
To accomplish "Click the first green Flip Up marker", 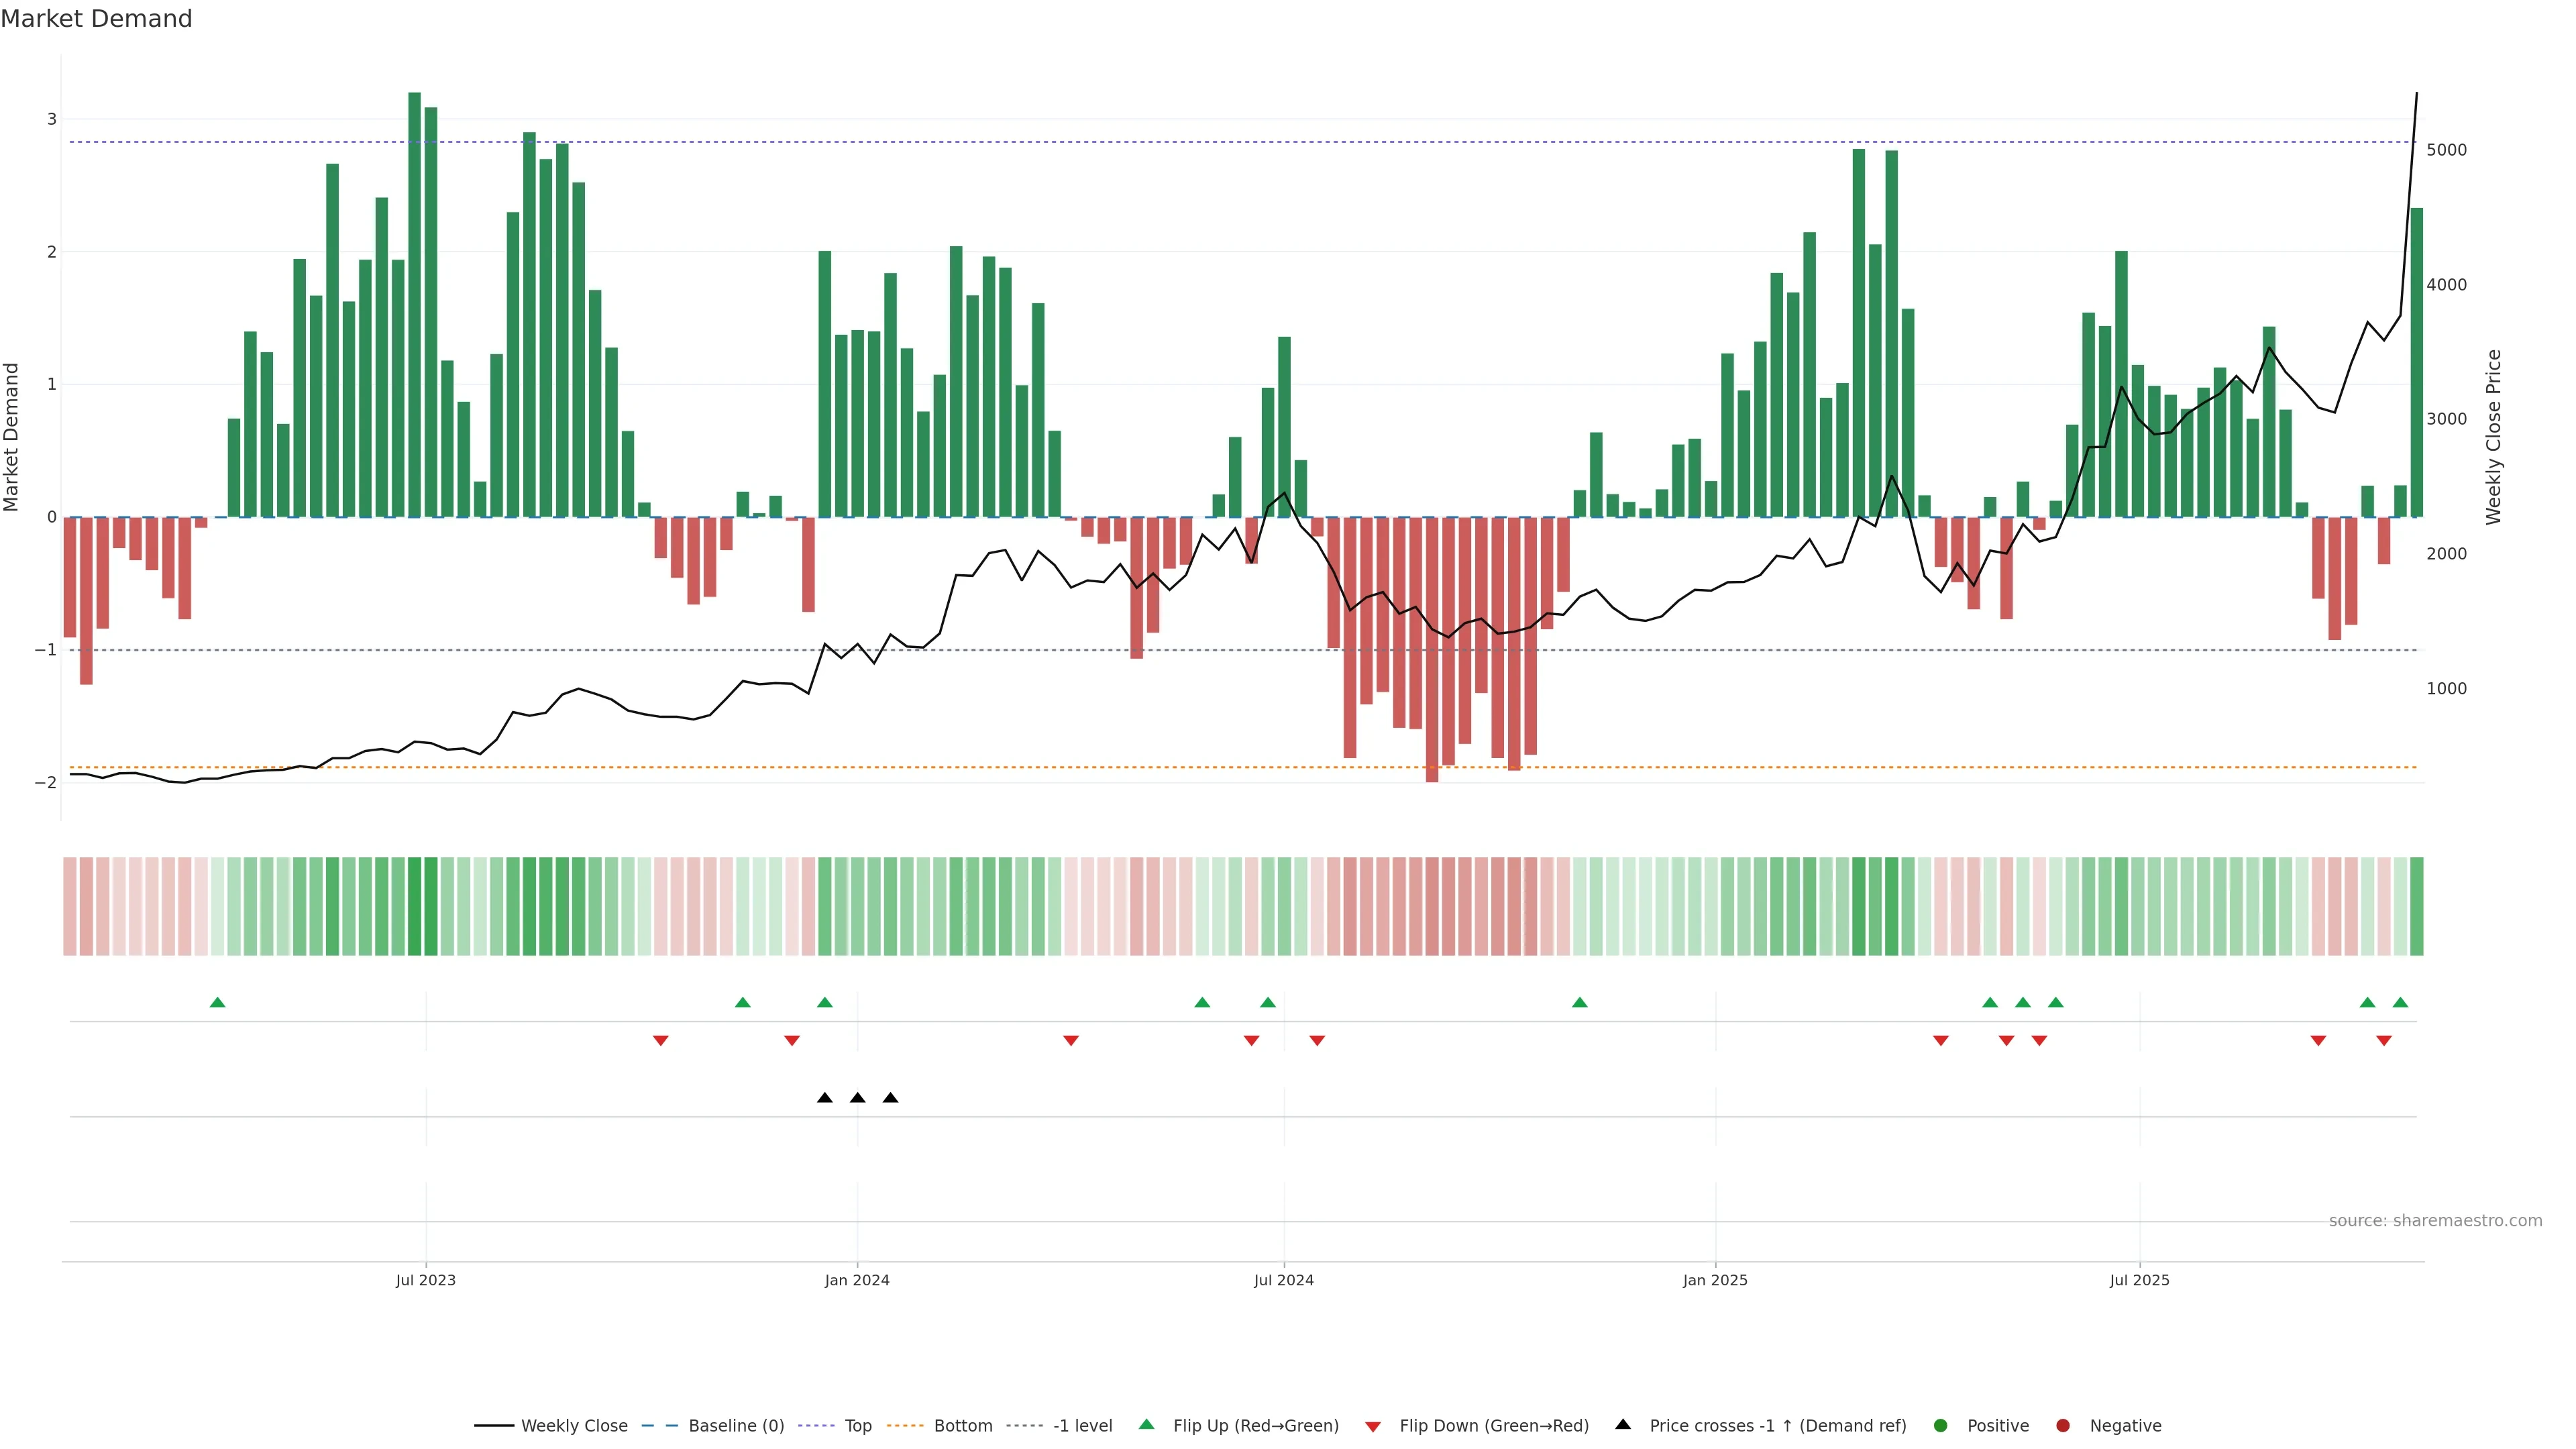I will tap(217, 1002).
